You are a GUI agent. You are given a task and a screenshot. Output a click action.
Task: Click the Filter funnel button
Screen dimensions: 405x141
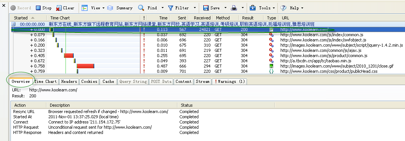[178, 8]
